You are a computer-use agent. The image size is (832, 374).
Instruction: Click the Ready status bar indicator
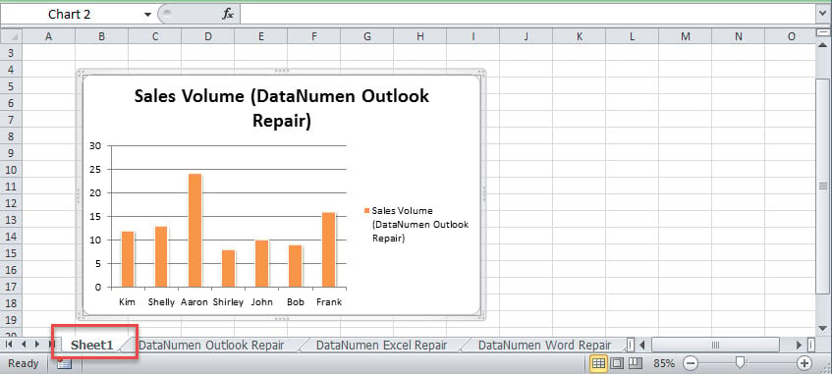pyautogui.click(x=24, y=363)
